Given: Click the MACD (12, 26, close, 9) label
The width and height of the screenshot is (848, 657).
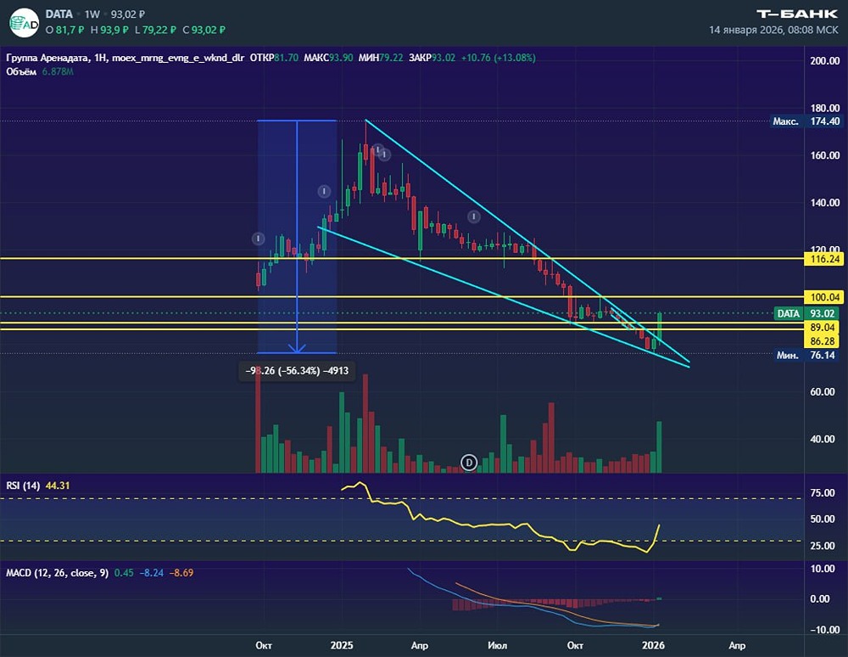Looking at the screenshot, I should coord(58,573).
